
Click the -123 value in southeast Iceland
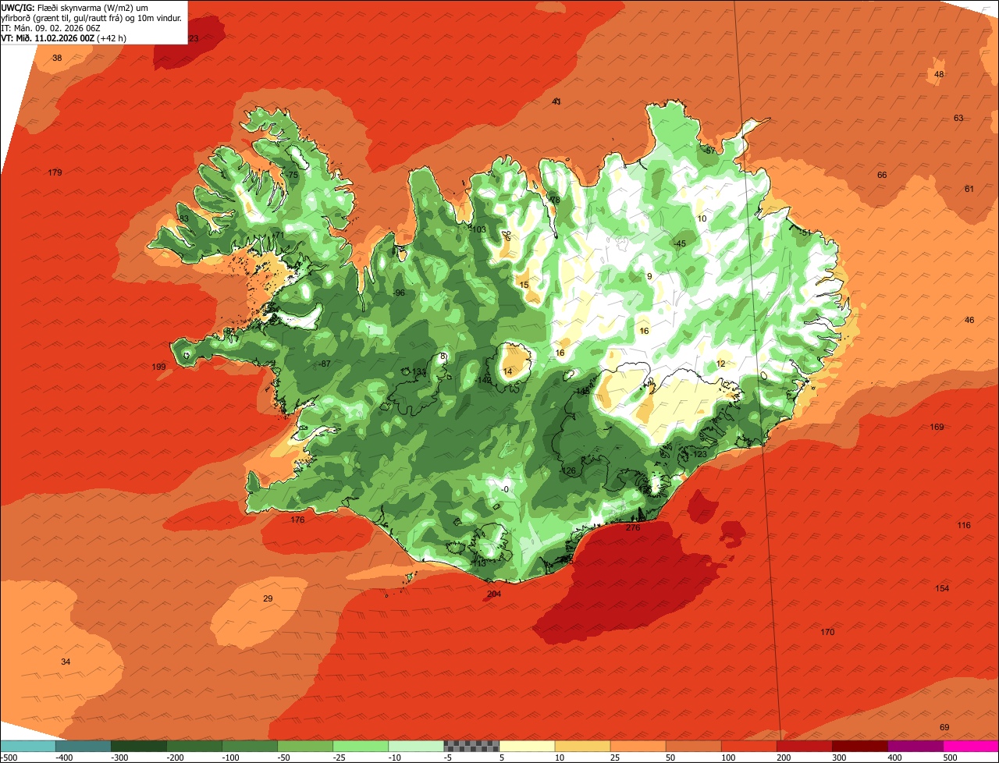pos(699,454)
